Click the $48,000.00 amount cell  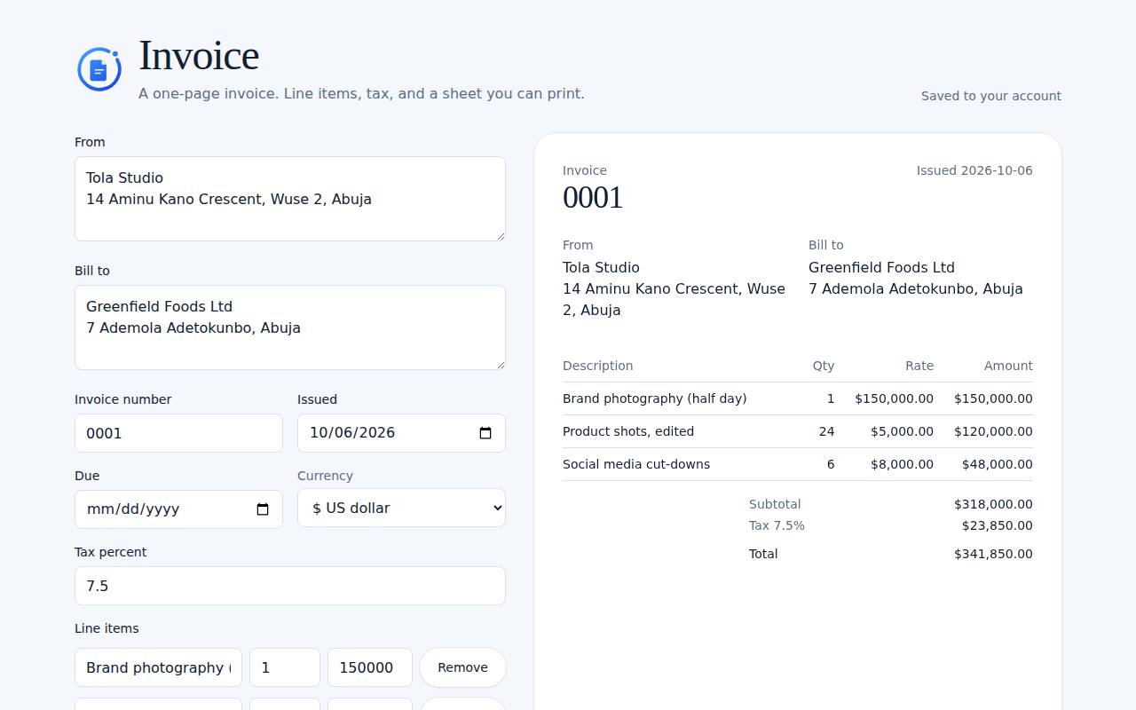click(x=998, y=464)
